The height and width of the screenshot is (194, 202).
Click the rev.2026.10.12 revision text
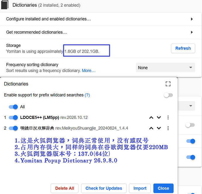point(74,118)
